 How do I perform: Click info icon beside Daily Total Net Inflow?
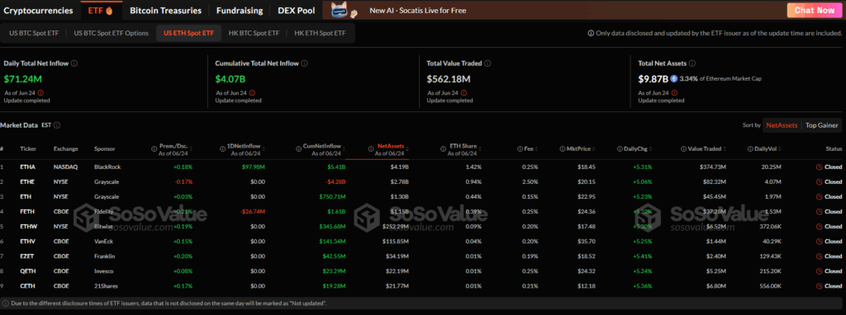pos(74,63)
